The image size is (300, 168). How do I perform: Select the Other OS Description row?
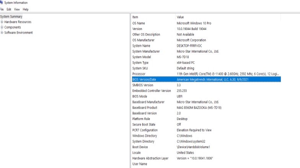coord(207,34)
